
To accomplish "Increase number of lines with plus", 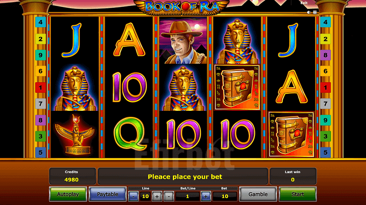I will click(157, 196).
